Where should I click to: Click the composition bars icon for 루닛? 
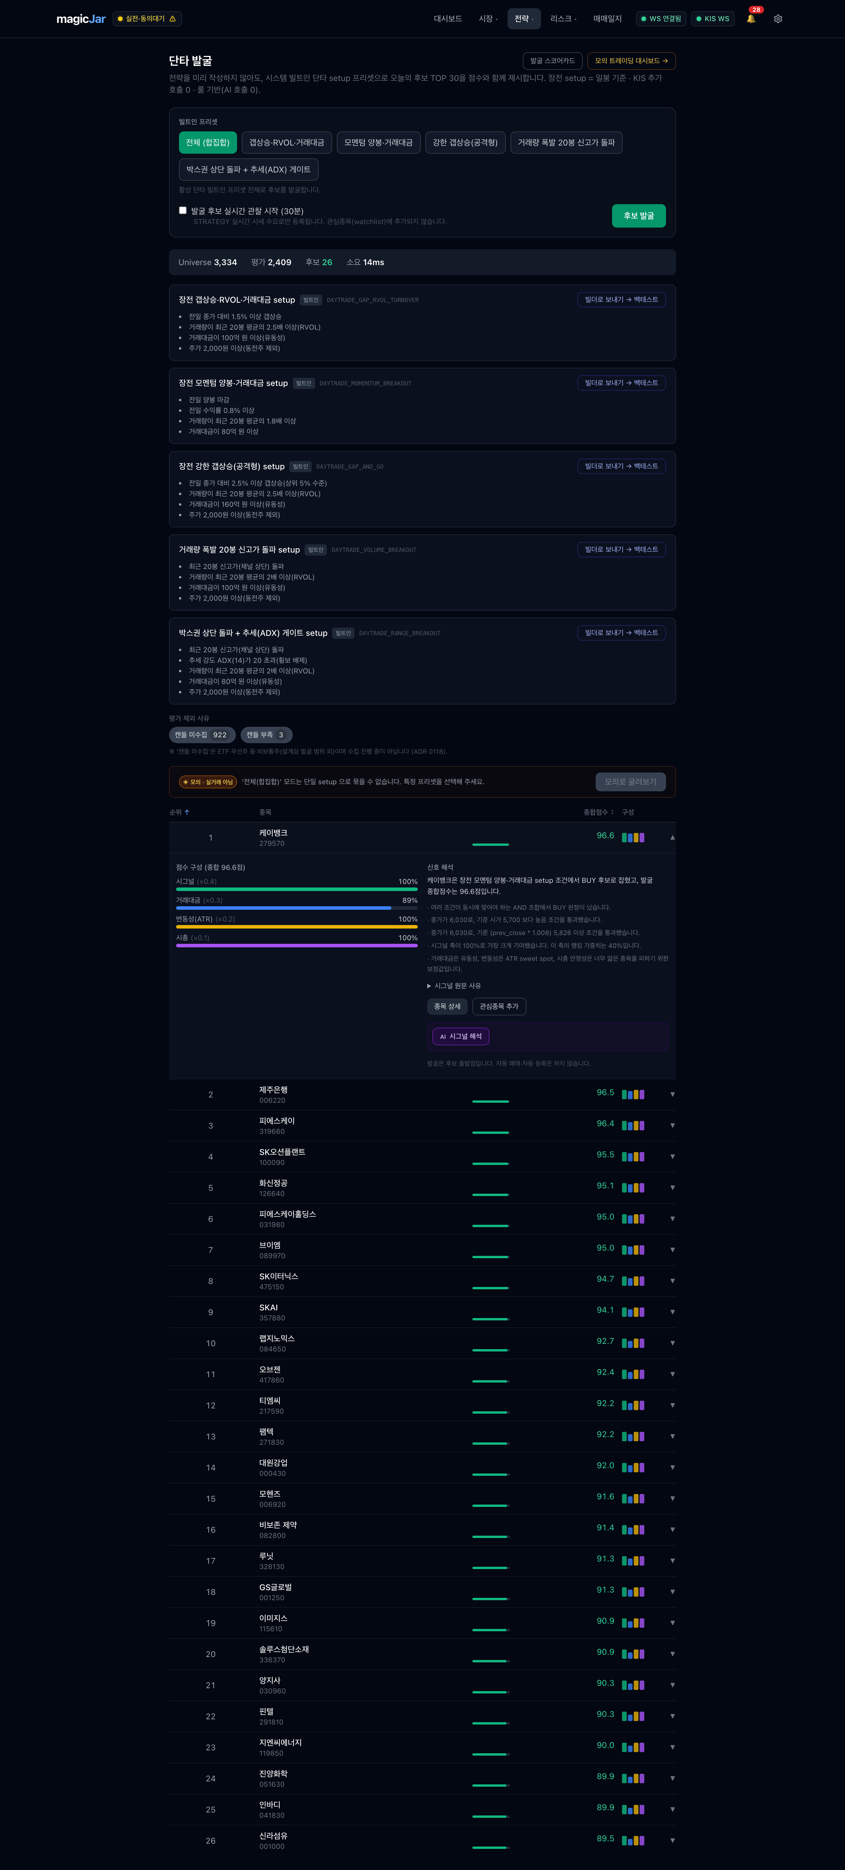click(633, 1561)
